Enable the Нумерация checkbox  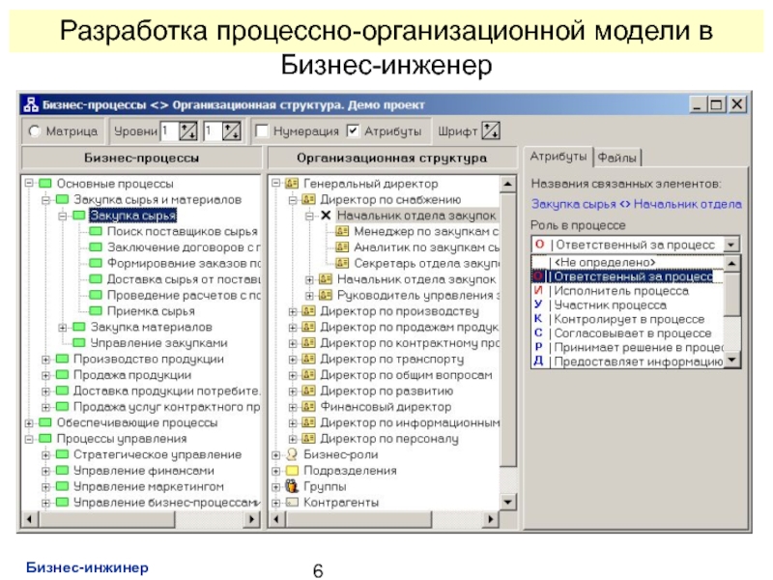pos(262,131)
